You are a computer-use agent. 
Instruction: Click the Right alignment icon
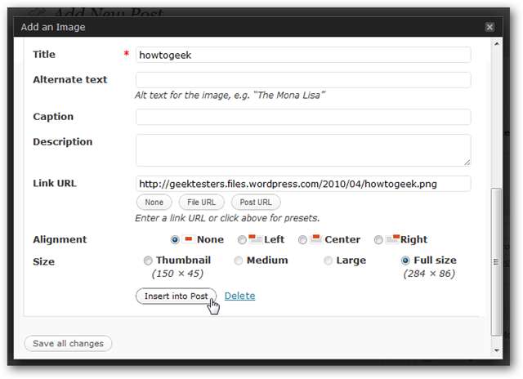tap(392, 239)
